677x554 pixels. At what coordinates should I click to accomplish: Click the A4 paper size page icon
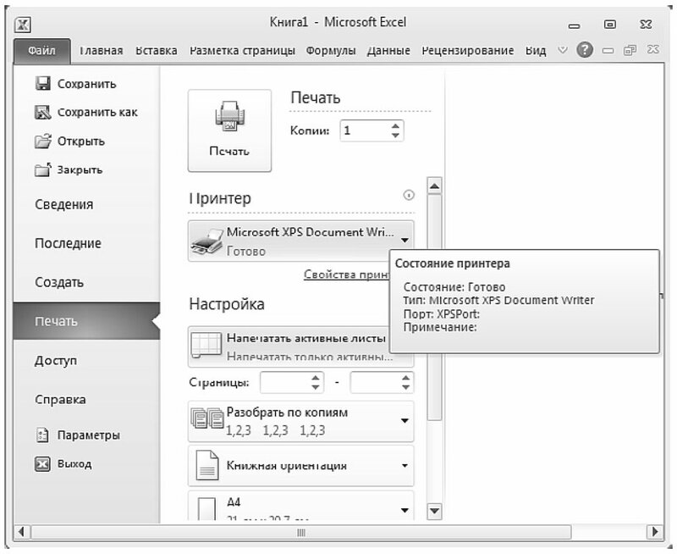tap(206, 509)
